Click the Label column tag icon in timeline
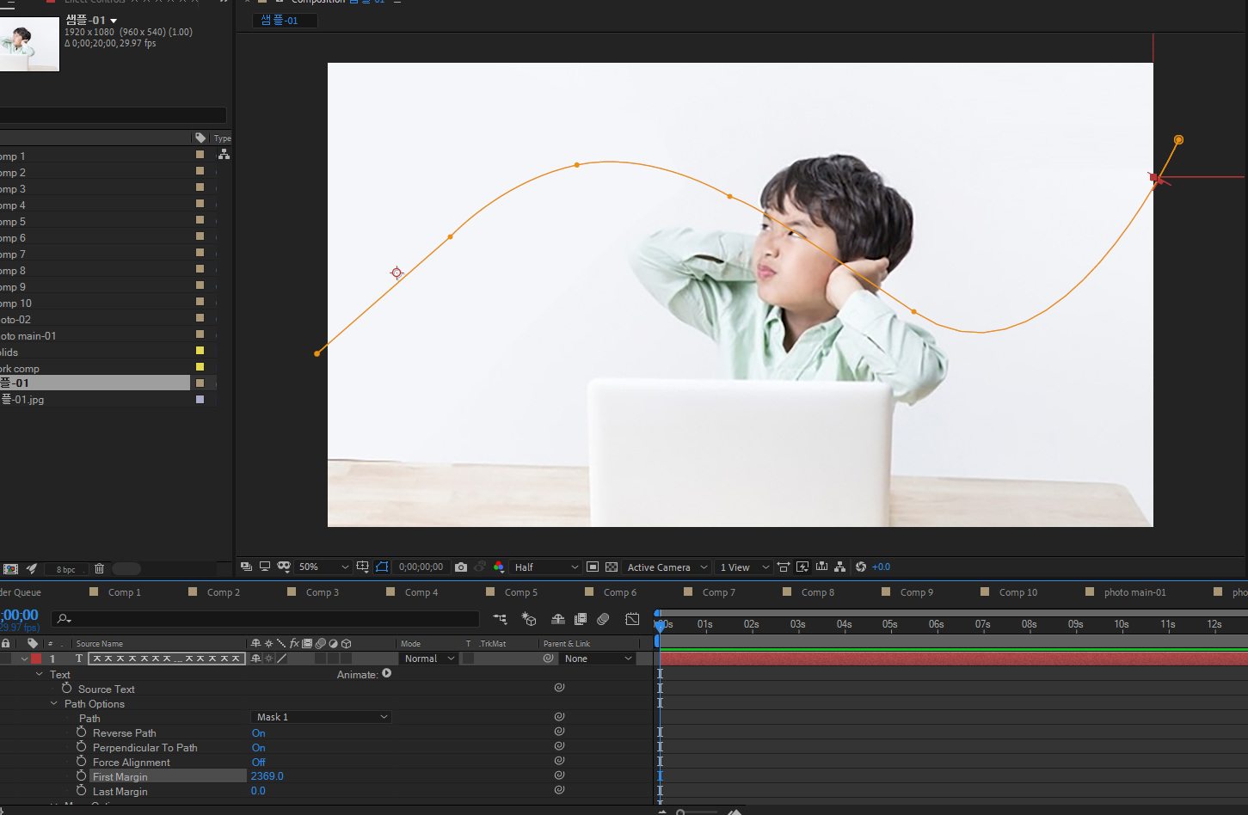The width and height of the screenshot is (1248, 815). point(33,643)
